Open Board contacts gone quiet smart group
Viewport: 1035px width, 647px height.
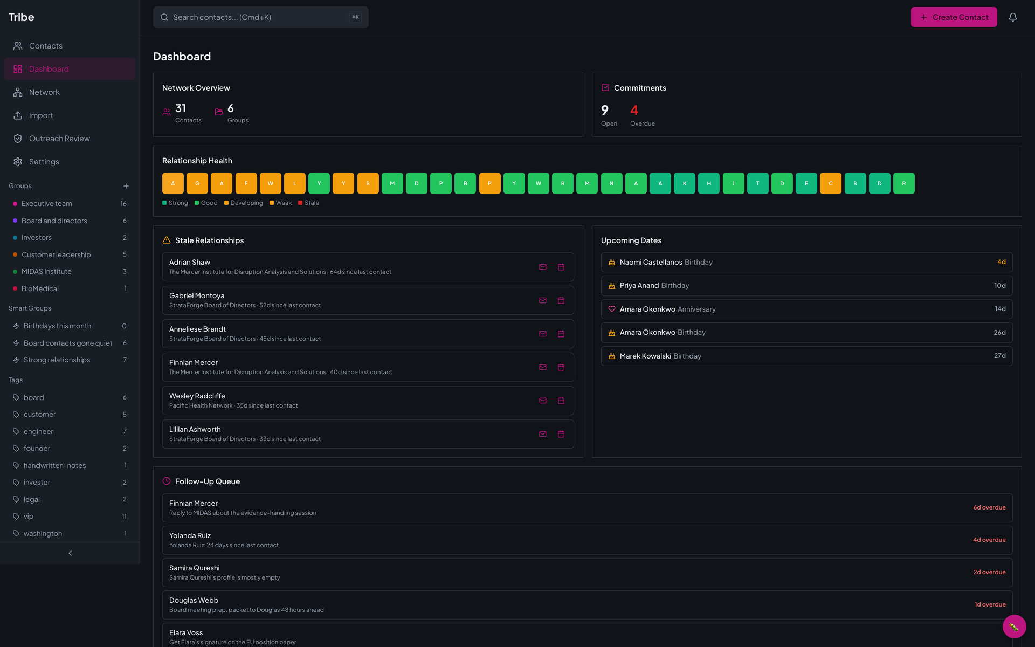(x=70, y=343)
